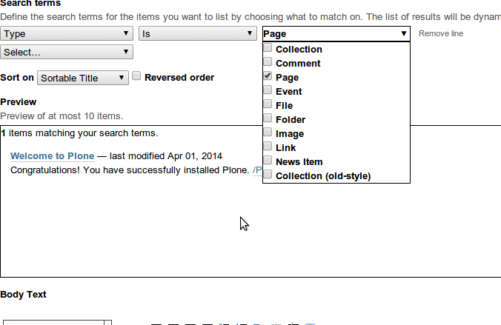This screenshot has height=325, width=501.
Task: Check the Folder type checkbox
Action: click(x=268, y=119)
